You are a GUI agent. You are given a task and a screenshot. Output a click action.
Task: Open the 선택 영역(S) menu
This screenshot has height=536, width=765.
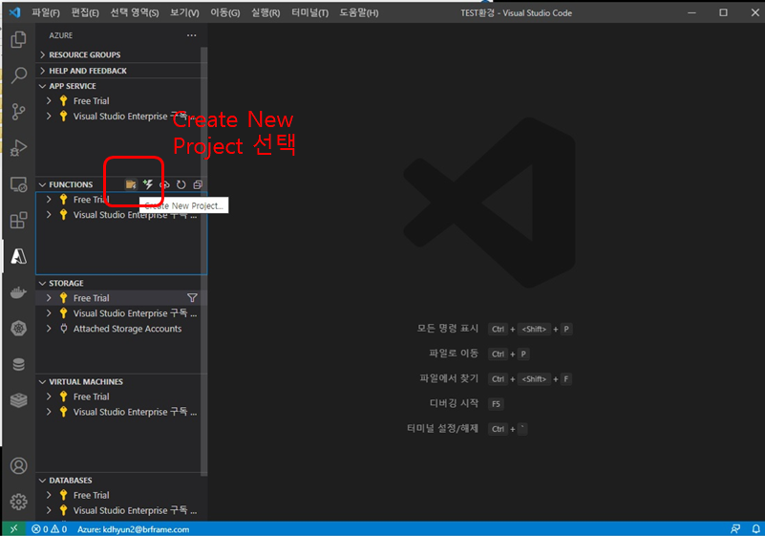(134, 12)
